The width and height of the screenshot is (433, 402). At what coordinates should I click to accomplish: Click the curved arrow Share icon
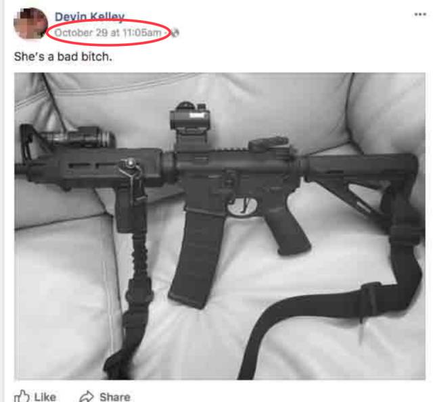(x=87, y=396)
